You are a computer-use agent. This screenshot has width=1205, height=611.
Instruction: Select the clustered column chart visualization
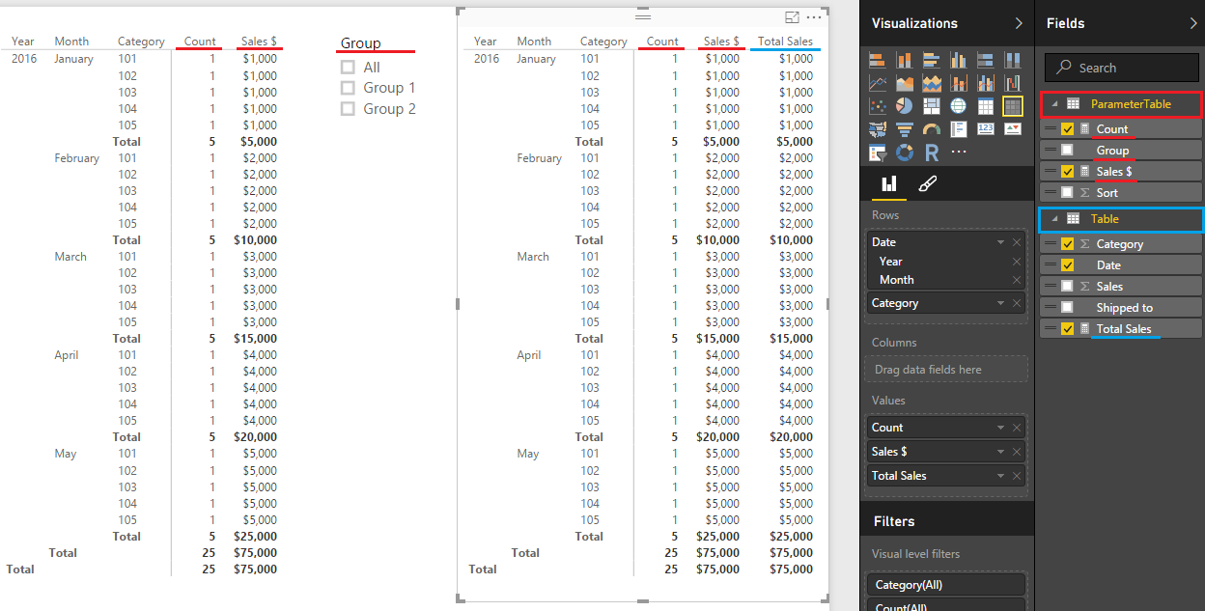click(959, 61)
